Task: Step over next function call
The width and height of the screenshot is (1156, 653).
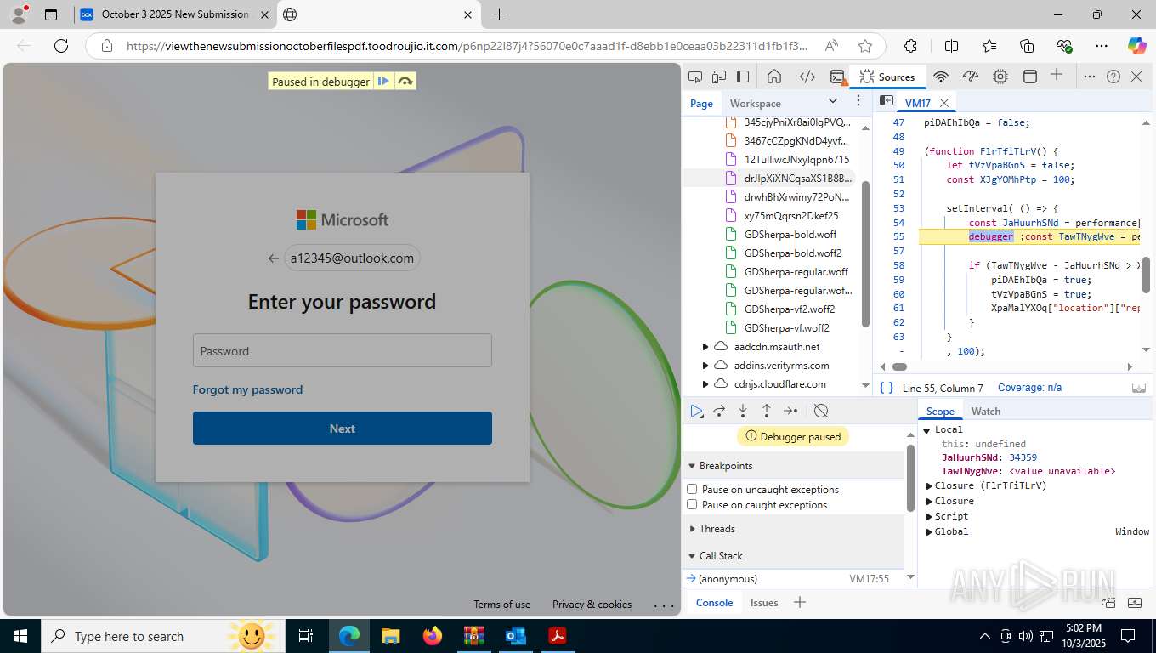Action: (719, 411)
